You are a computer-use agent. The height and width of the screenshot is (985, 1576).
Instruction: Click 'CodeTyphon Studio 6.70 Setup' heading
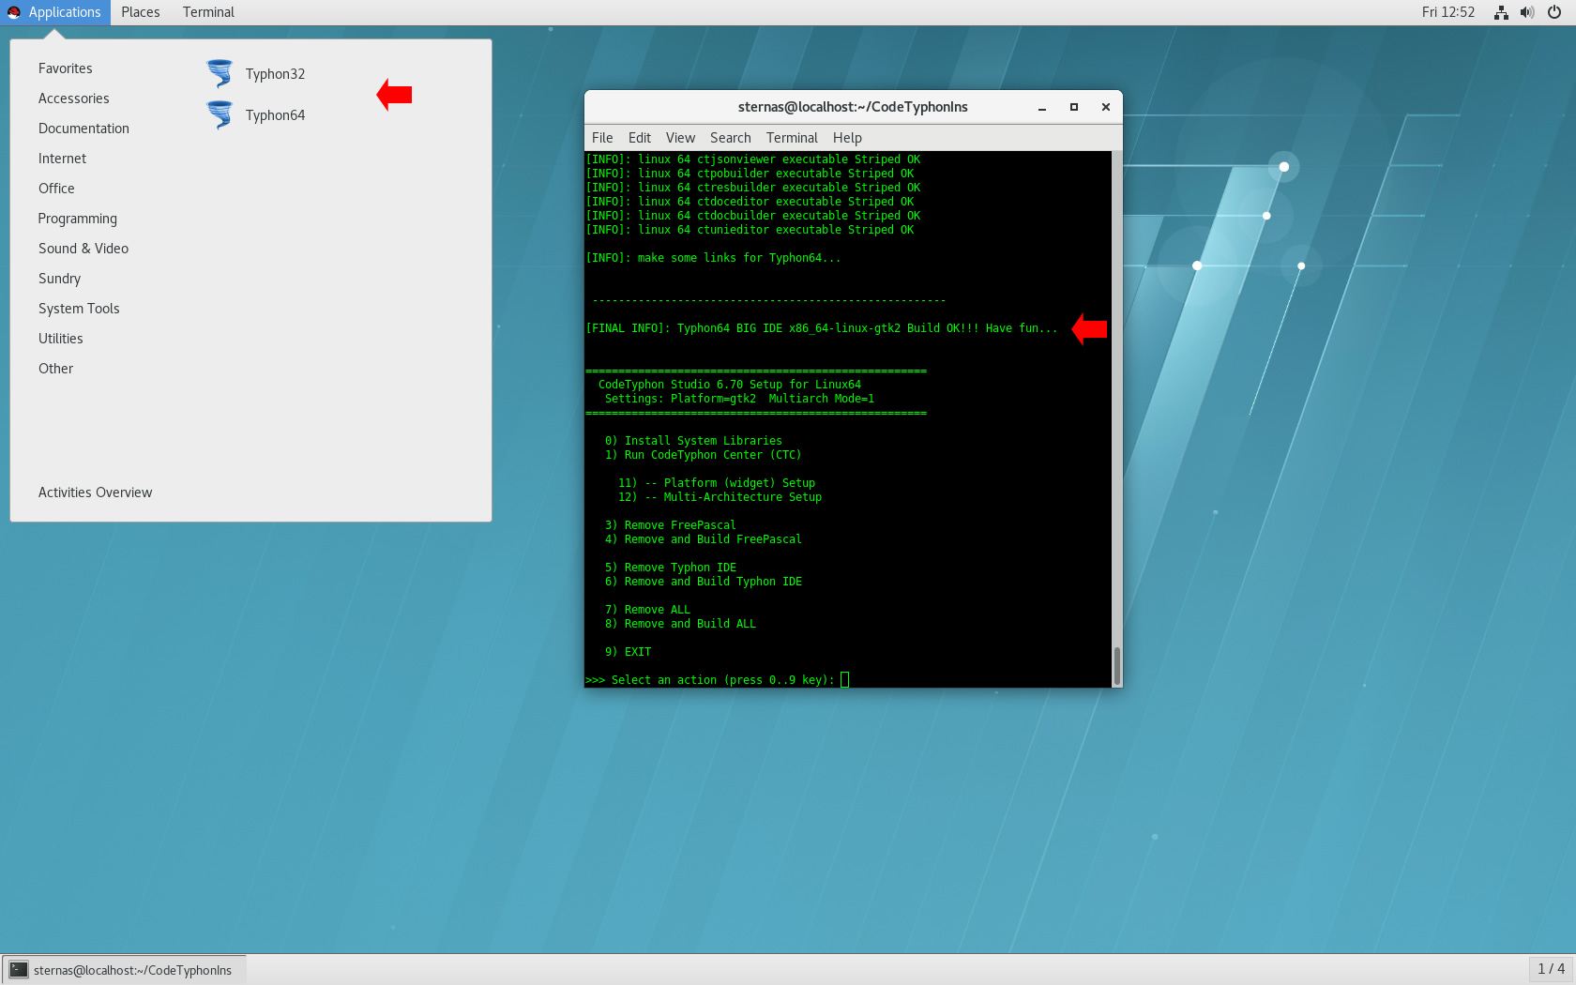730,385
